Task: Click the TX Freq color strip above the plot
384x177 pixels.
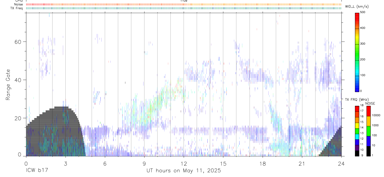Action: 184,8
